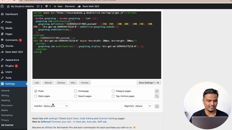Open the Auto ads link

pyautogui.click(x=91, y=122)
